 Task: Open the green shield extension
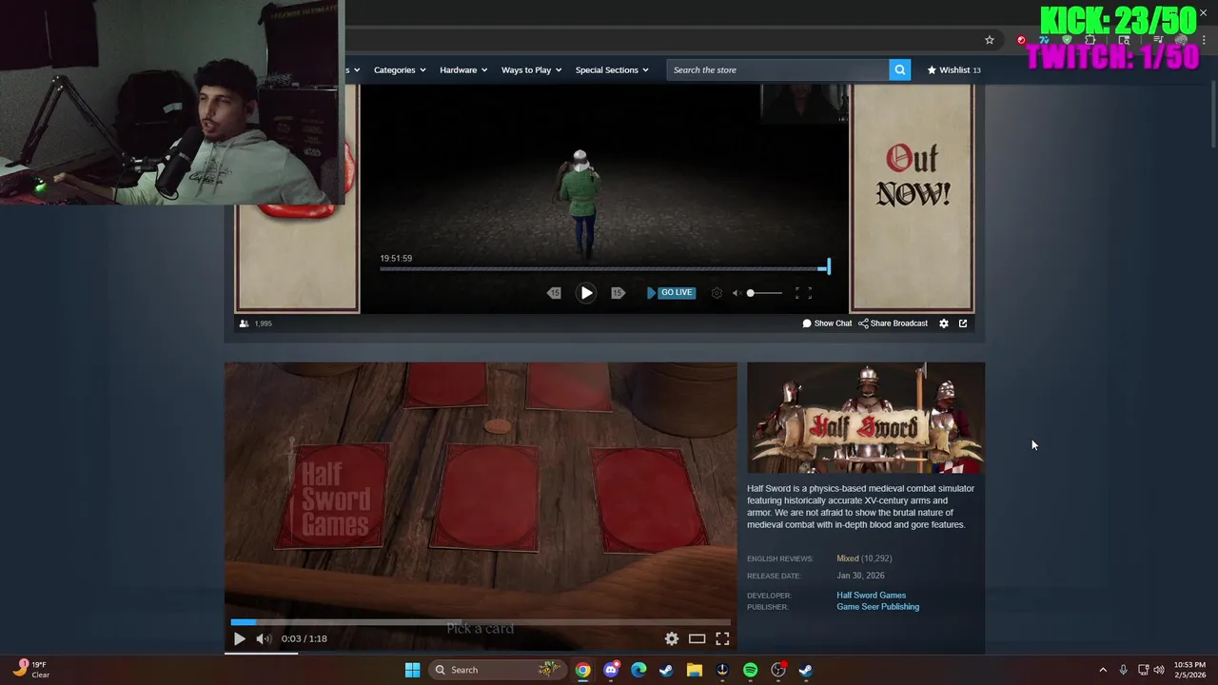[x=1067, y=40]
